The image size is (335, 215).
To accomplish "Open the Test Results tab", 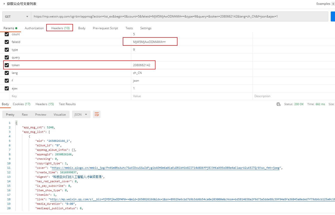I will (67, 104).
